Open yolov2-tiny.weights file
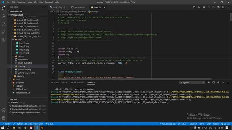The image size is (232, 130). click(x=26, y=73)
